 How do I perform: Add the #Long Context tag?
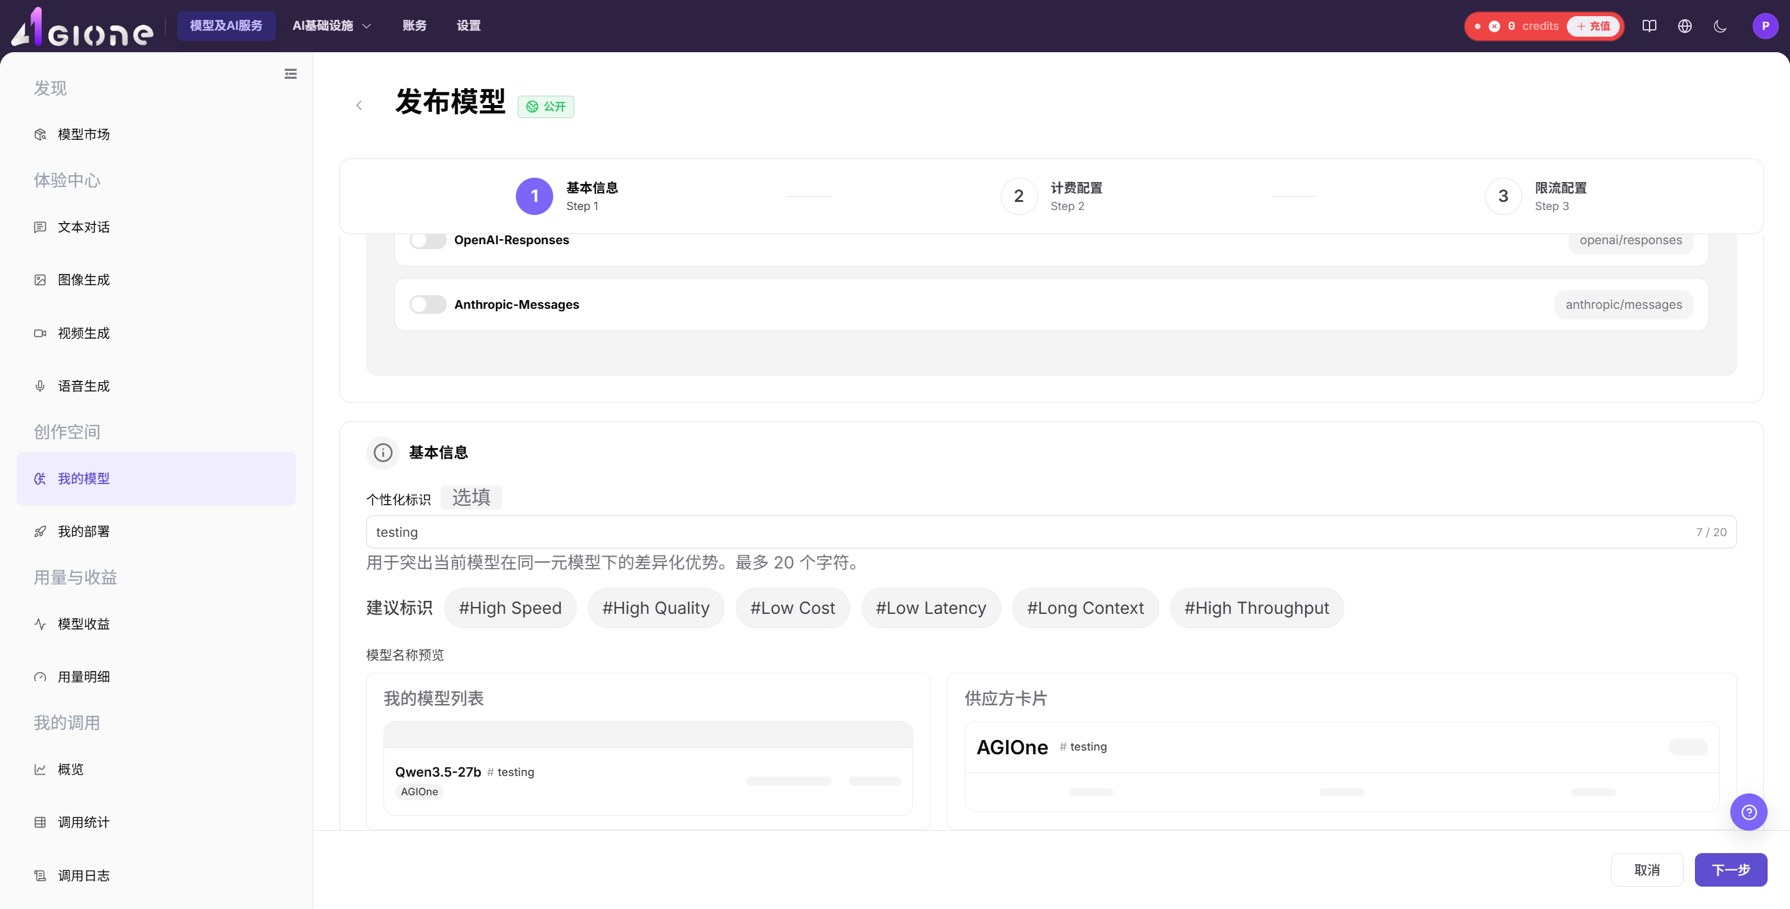(1085, 608)
